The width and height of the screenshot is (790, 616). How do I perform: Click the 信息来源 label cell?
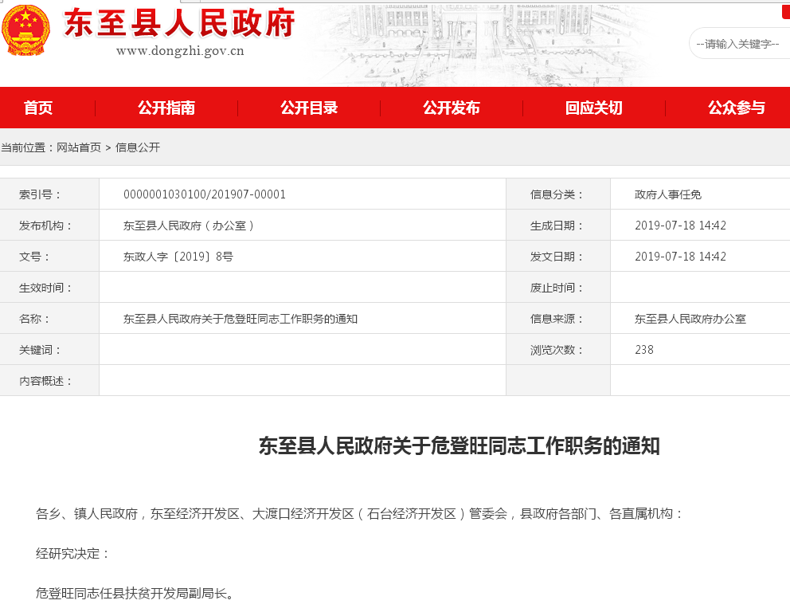click(558, 319)
